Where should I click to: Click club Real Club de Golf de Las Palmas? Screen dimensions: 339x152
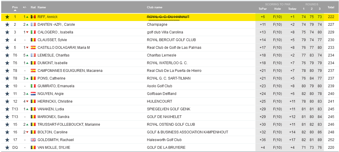(x=174, y=48)
